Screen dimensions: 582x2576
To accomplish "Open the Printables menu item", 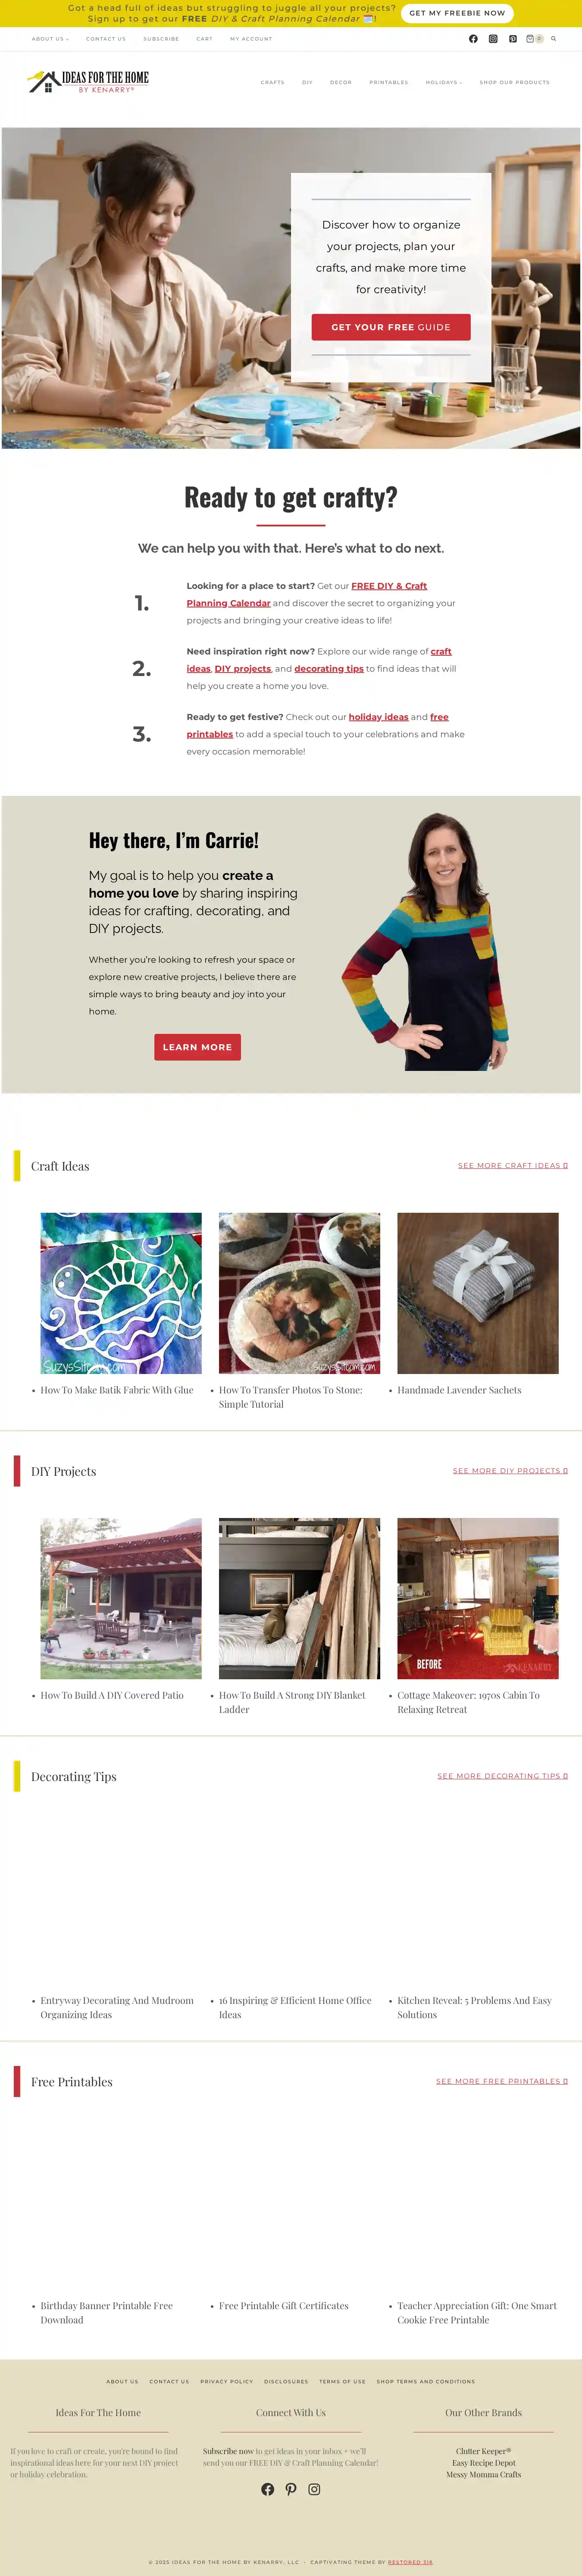I will 388,82.
